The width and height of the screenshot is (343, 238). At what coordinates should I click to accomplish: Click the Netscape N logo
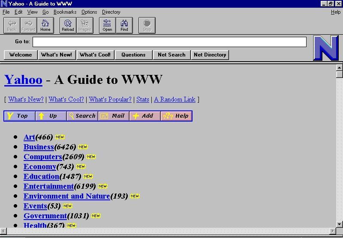(325, 48)
